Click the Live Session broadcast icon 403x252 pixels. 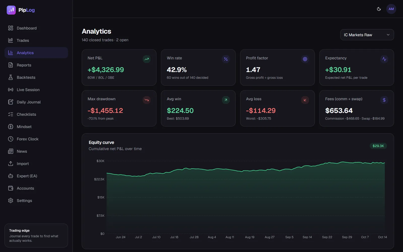click(x=11, y=90)
